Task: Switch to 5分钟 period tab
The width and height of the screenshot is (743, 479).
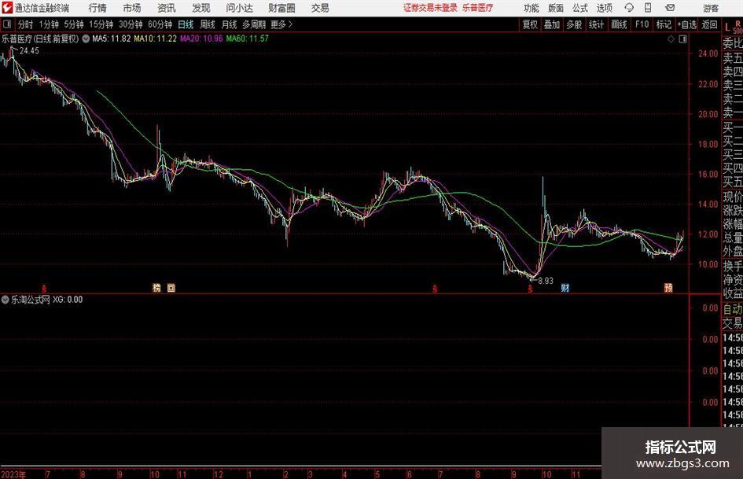Action: pyautogui.click(x=73, y=24)
